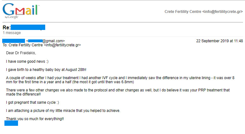Screen dimensions: 245x134
Task: Click the 'I have some good news' line
Action: click(27, 61)
